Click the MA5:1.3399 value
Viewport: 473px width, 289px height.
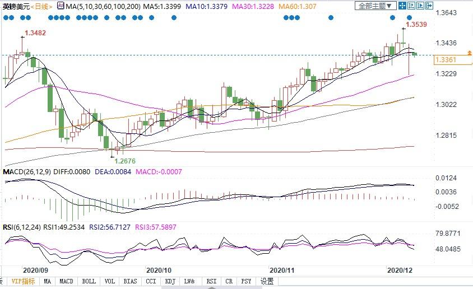[x=162, y=6]
